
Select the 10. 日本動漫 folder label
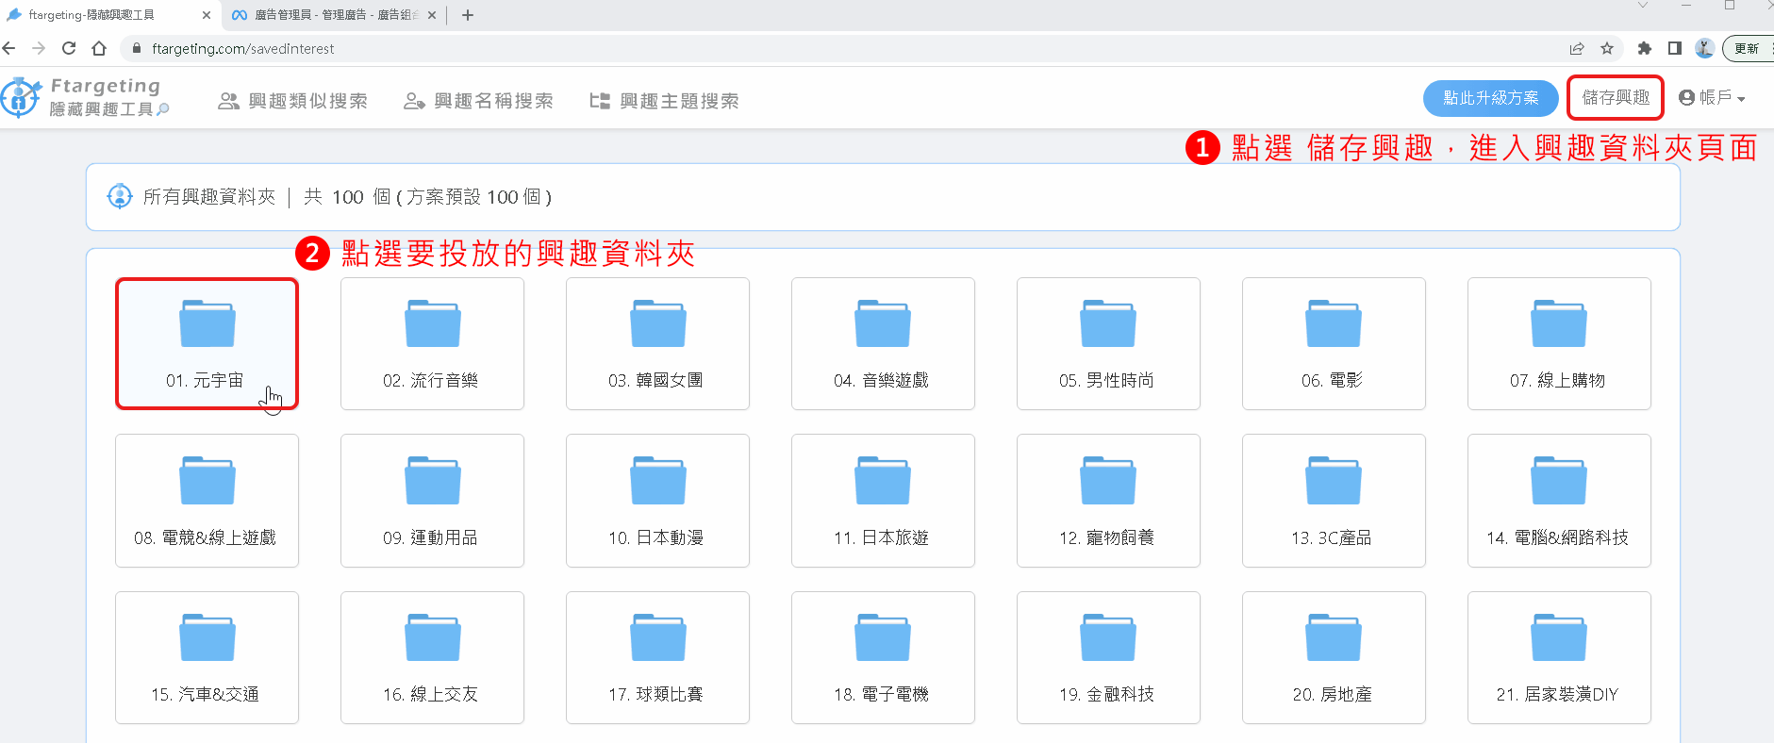pos(655,537)
